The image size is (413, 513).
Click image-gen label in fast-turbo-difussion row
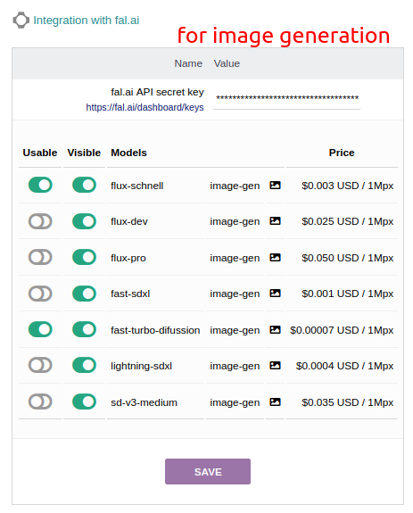[235, 331]
